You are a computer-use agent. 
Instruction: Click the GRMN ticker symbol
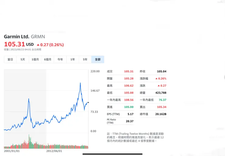(x=38, y=37)
